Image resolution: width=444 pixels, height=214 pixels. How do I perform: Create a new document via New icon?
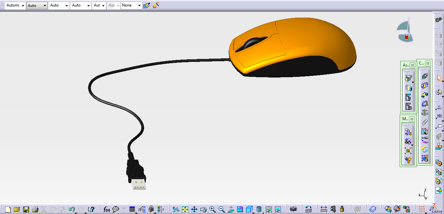8,209
